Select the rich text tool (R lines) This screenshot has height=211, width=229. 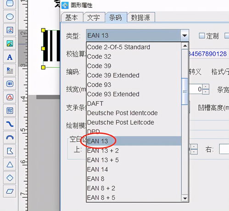(10, 70)
